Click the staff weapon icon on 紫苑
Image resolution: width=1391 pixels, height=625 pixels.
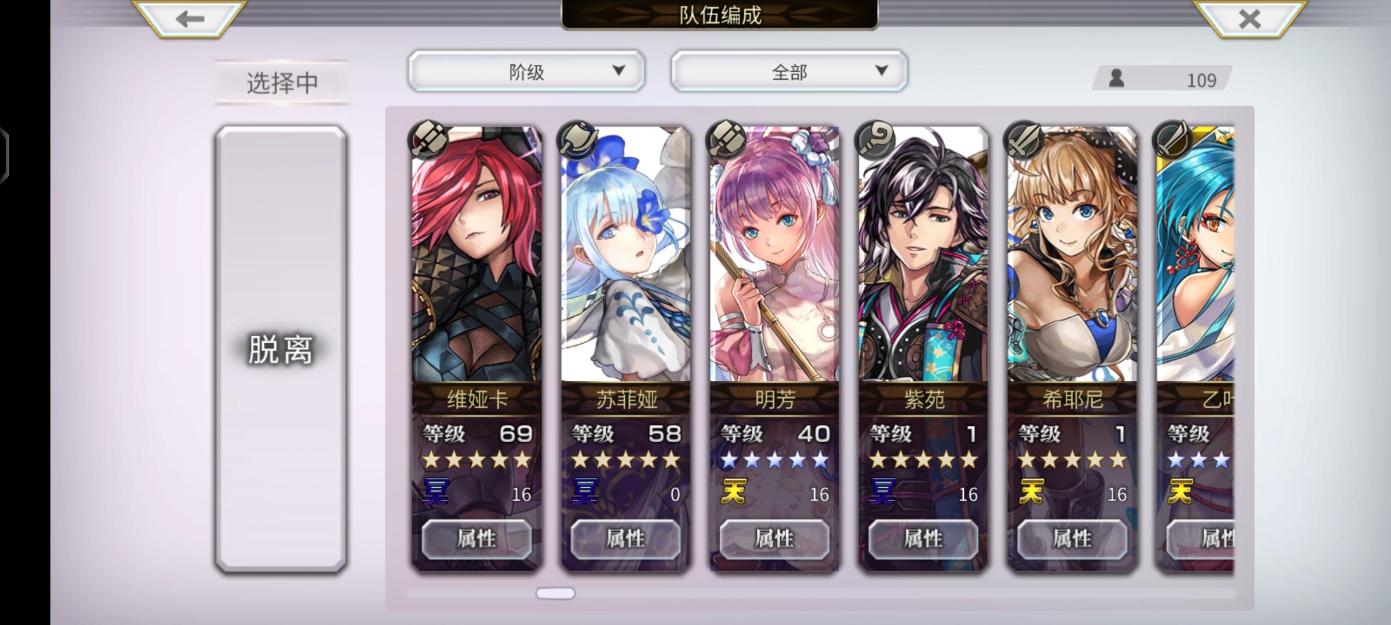[875, 139]
